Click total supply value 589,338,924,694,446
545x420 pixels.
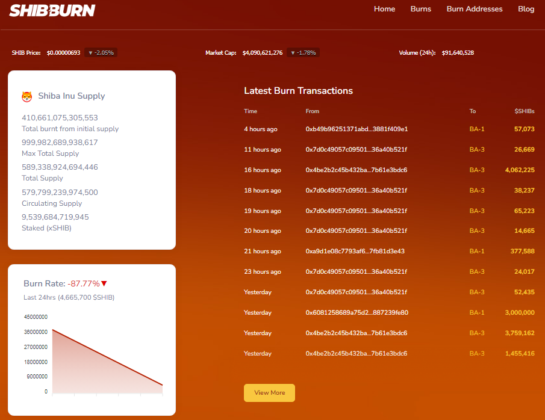pos(60,167)
